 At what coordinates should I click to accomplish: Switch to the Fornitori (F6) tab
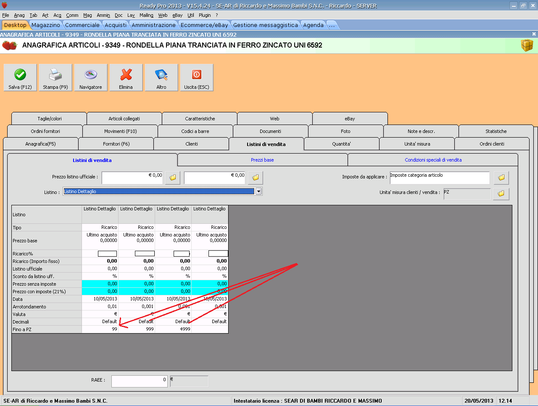[x=116, y=144]
